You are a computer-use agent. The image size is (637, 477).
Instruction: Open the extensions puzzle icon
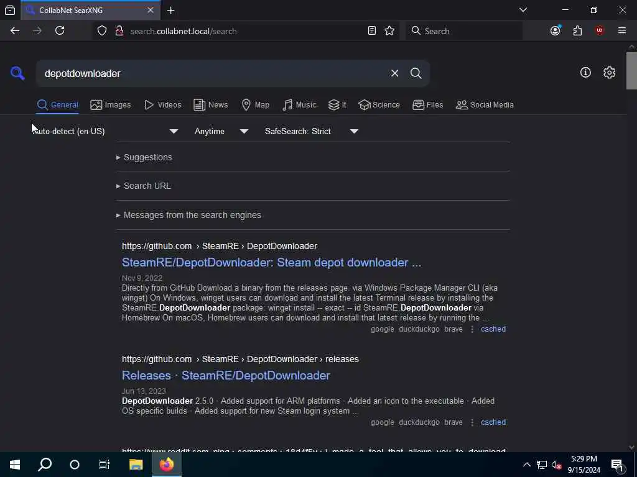(577, 31)
